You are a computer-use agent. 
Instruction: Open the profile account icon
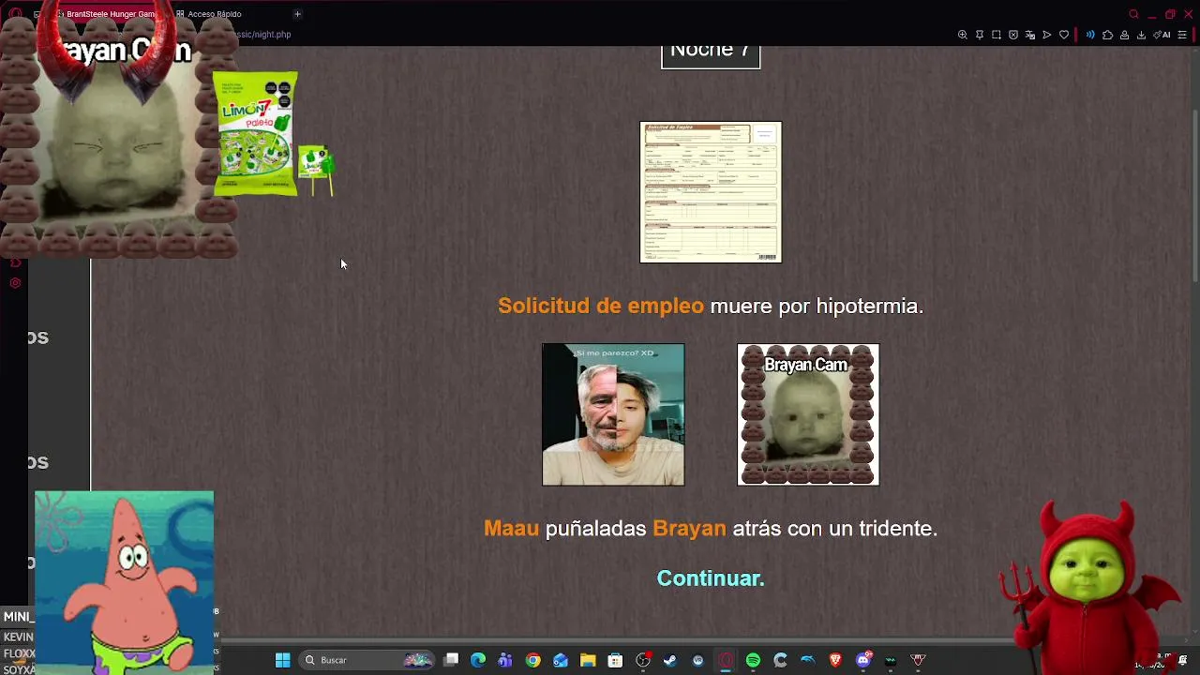[x=1124, y=35]
